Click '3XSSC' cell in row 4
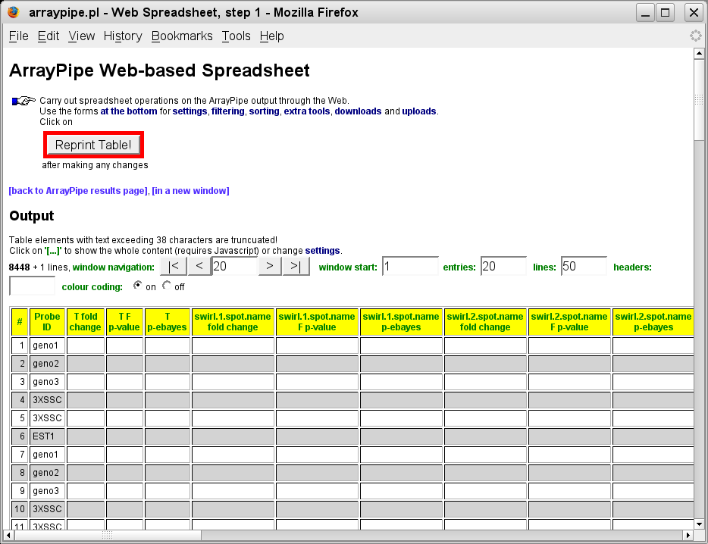Screen dimensions: 708x544 (x=47, y=400)
